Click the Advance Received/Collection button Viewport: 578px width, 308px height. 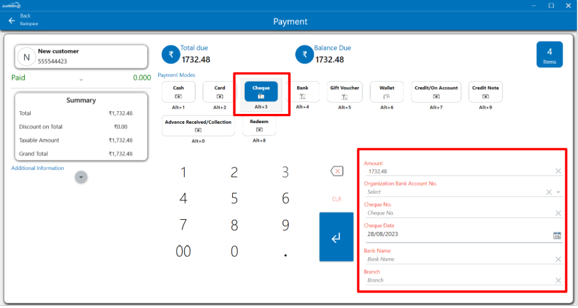click(x=198, y=125)
